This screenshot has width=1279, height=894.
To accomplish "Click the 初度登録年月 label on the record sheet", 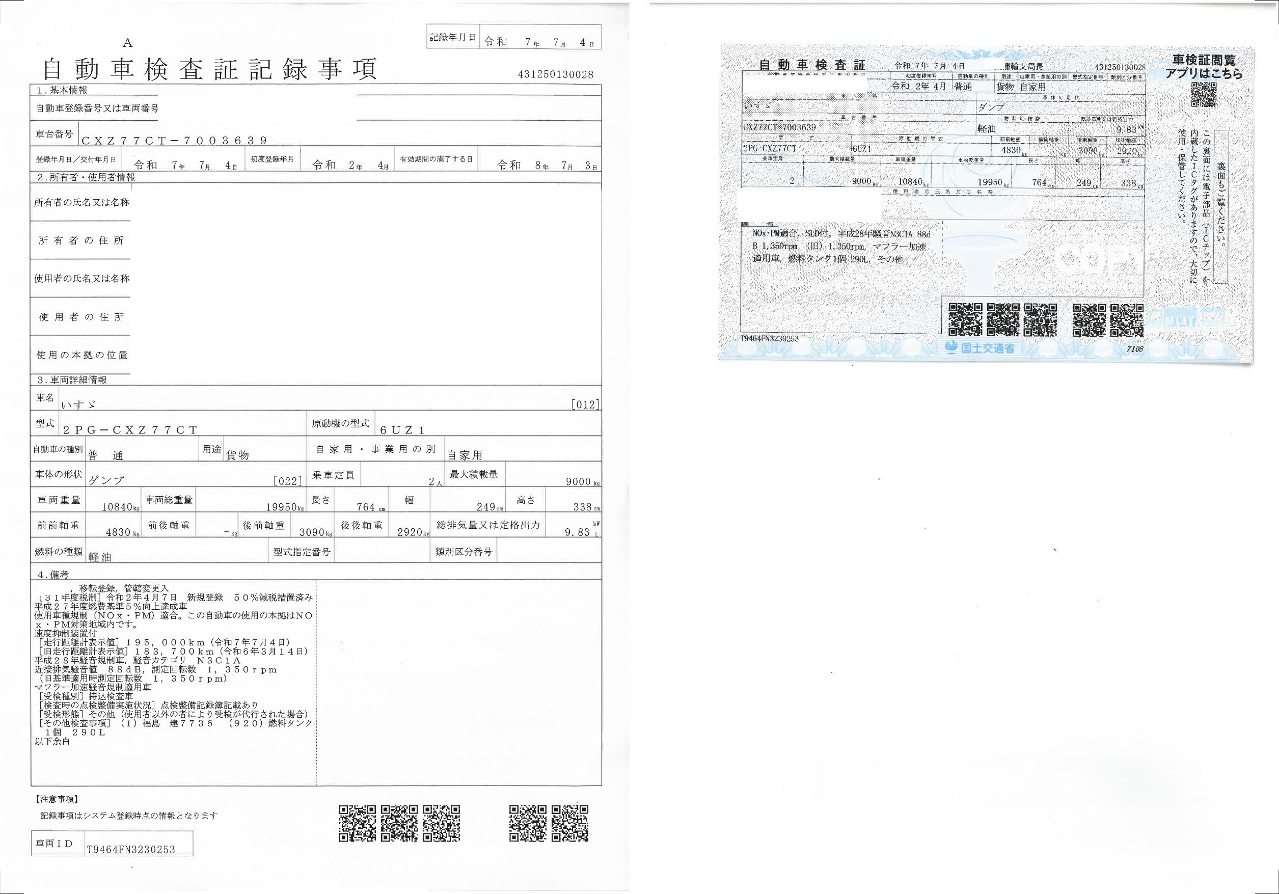I will [272, 159].
